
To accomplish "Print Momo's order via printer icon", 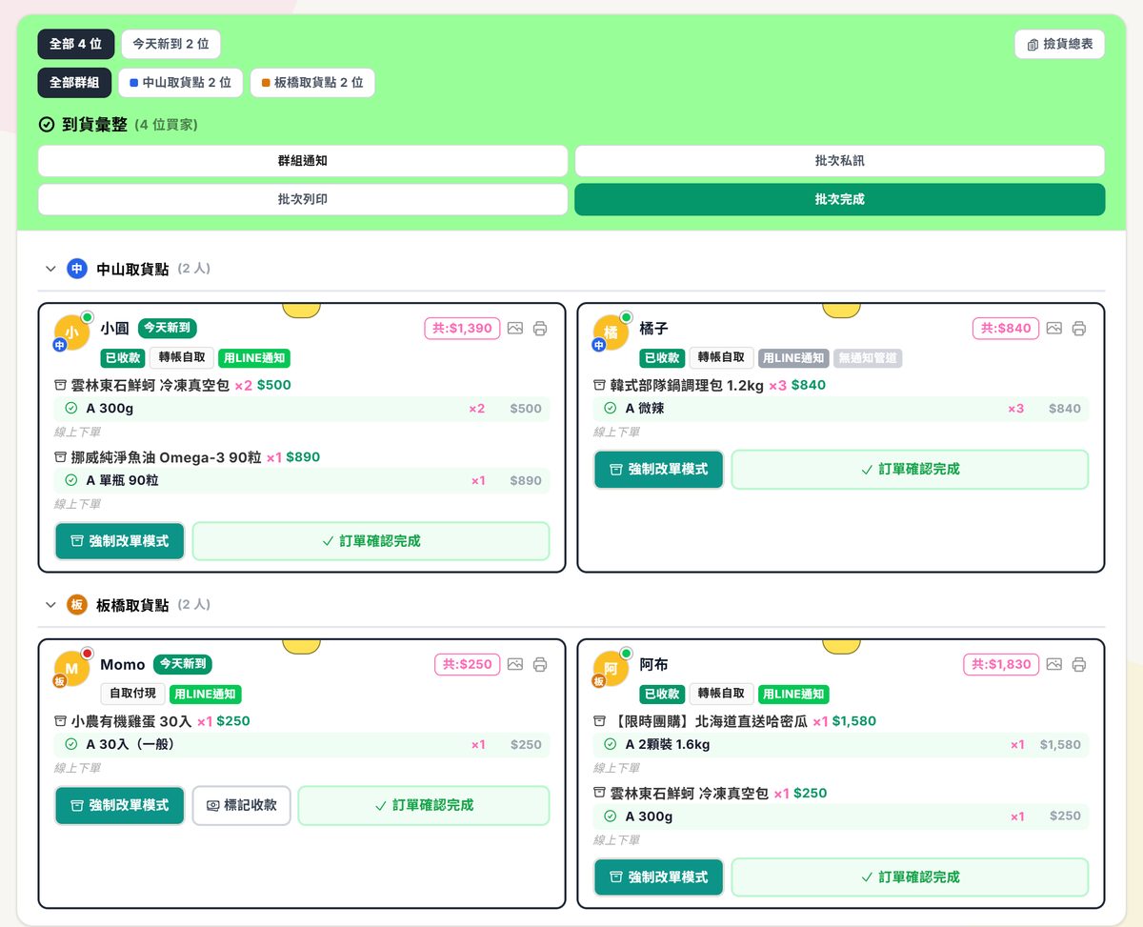I will pyautogui.click(x=540, y=664).
